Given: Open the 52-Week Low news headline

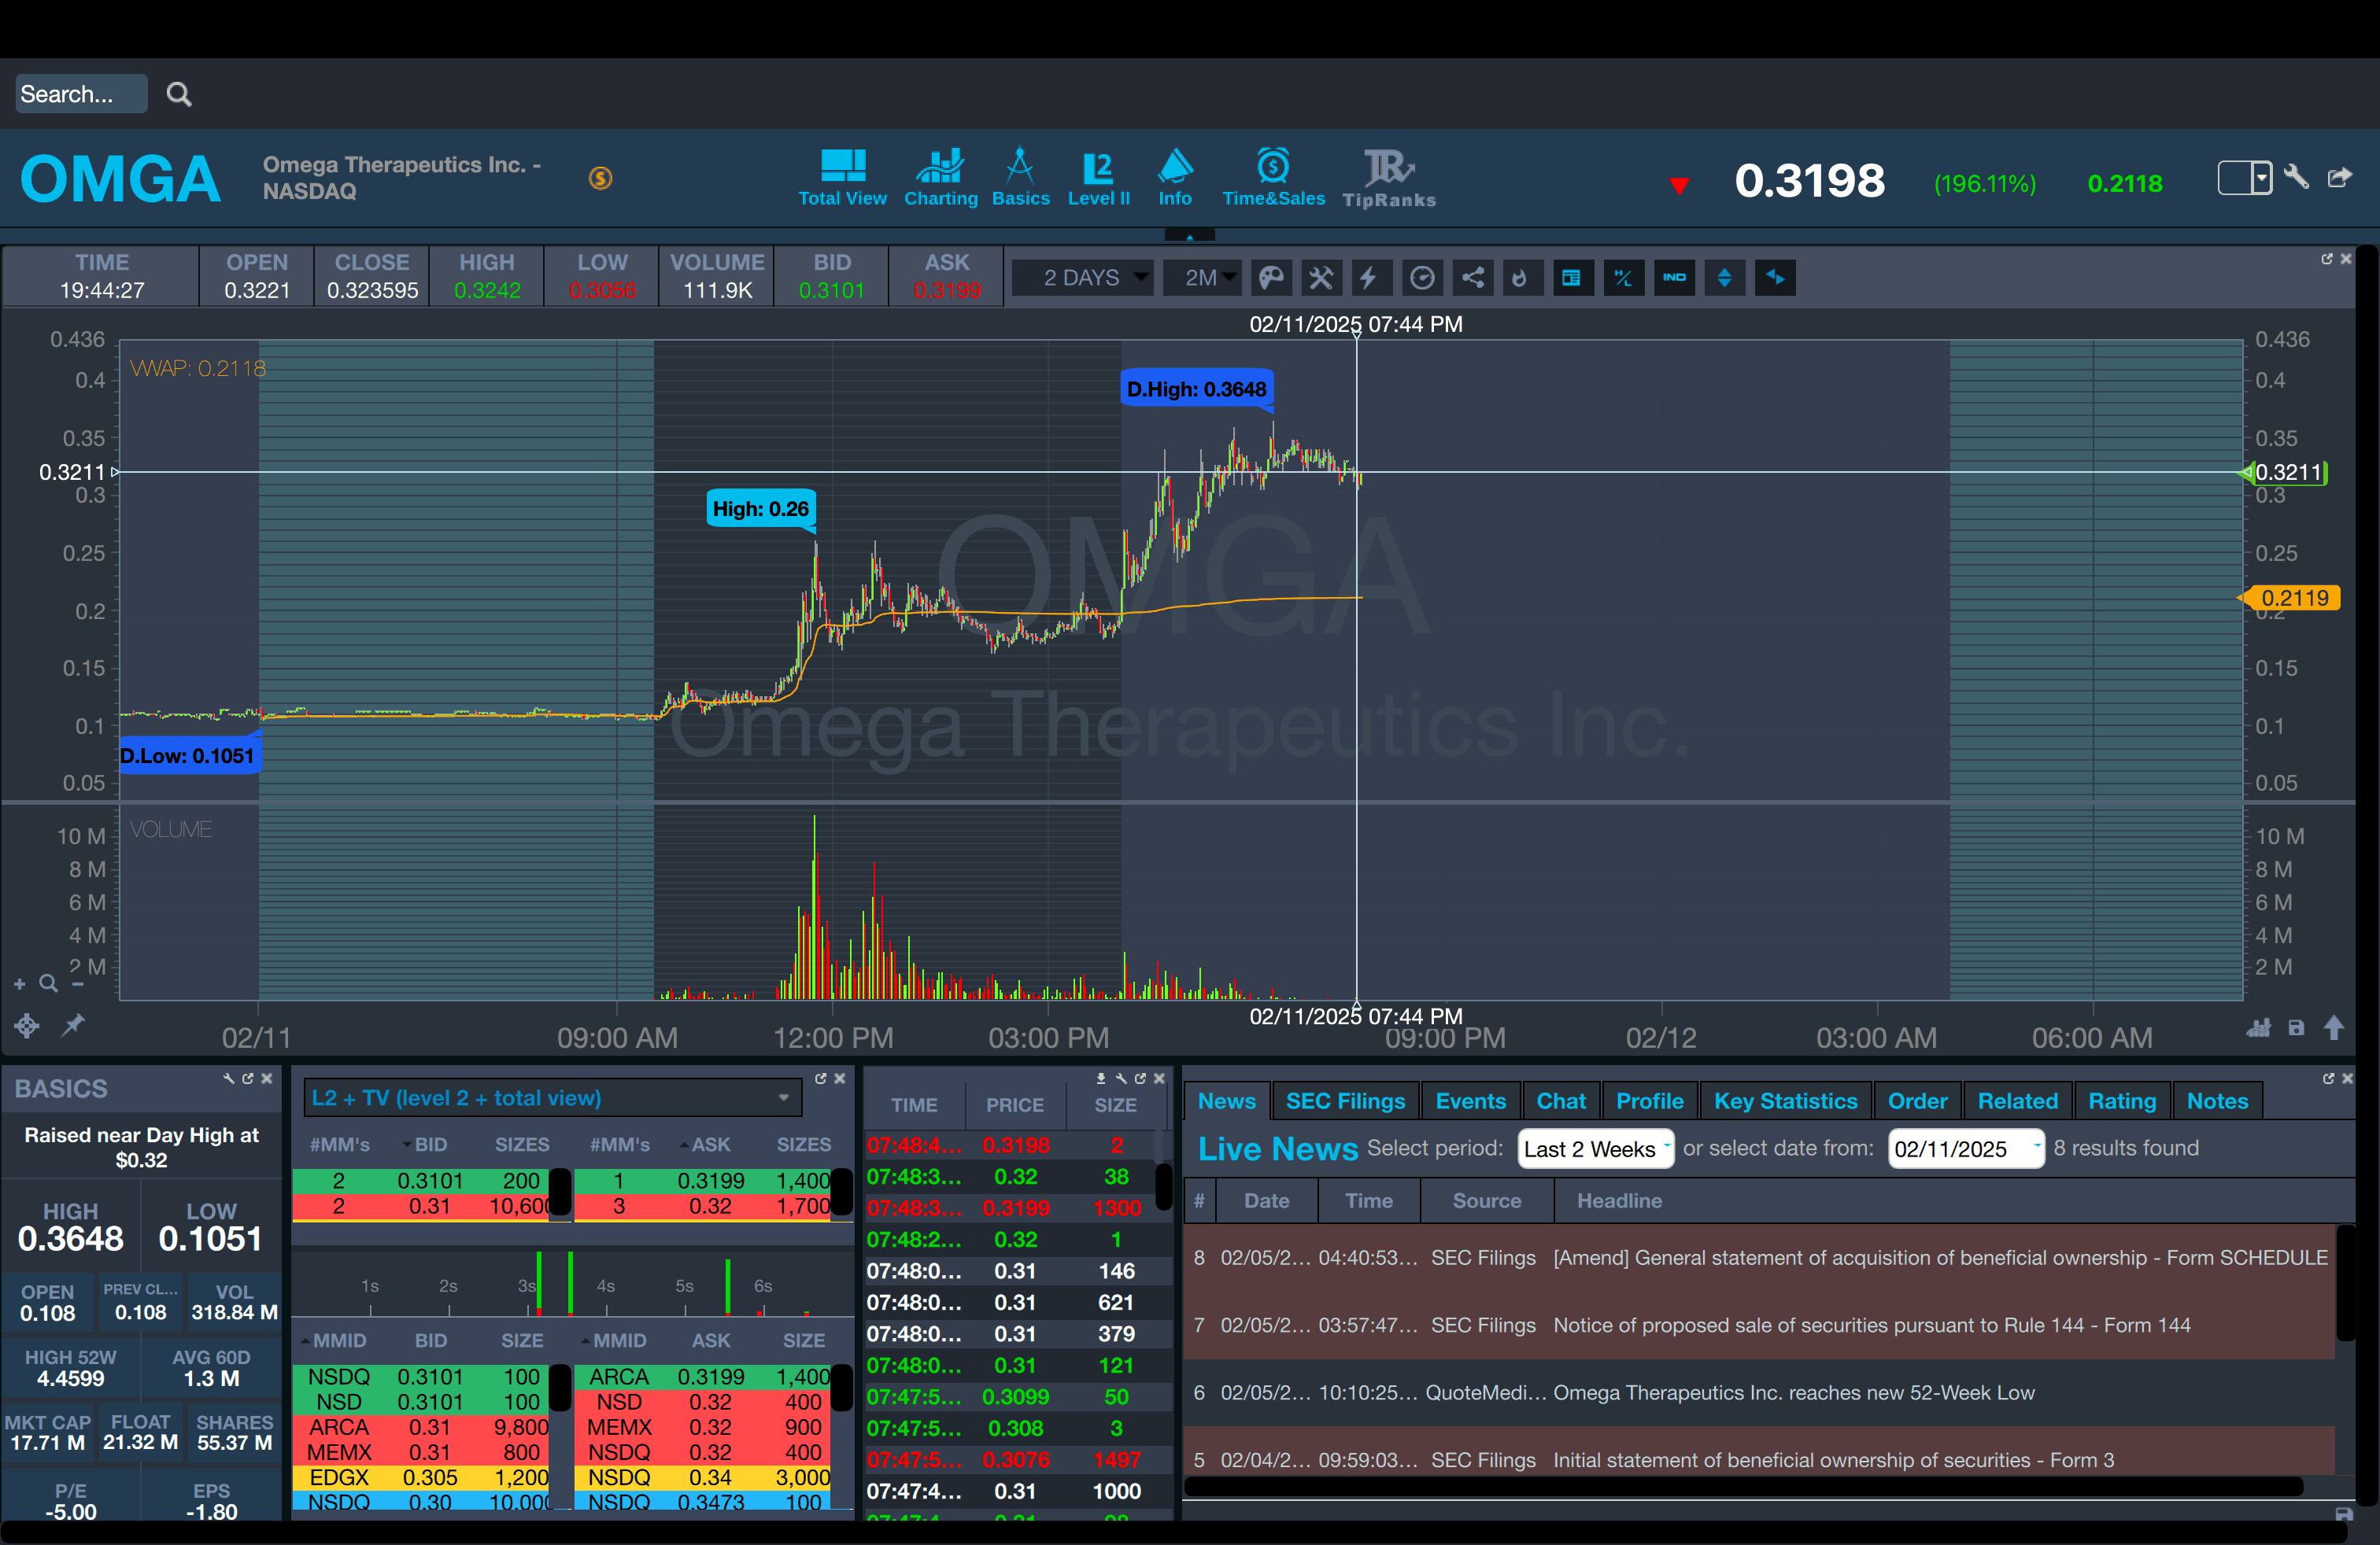Looking at the screenshot, I should (1793, 1393).
